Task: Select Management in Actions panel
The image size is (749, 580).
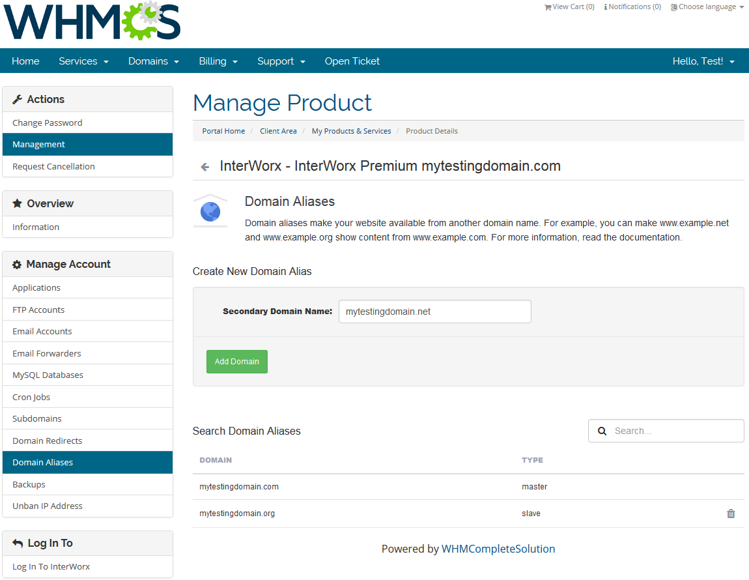Action: click(87, 145)
